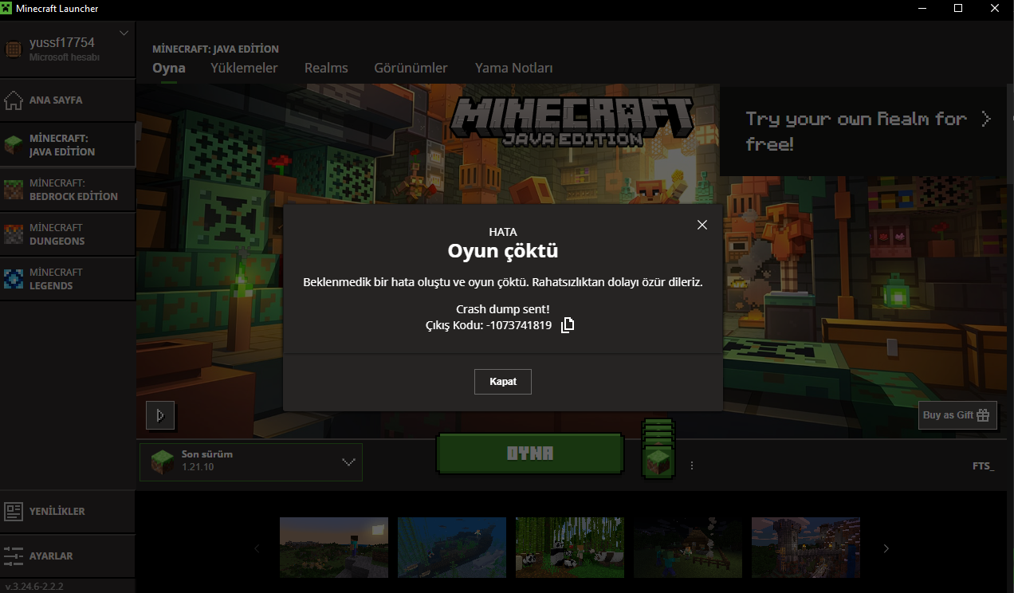
Task: Open Ayarlar settings
Action: pyautogui.click(x=68, y=556)
